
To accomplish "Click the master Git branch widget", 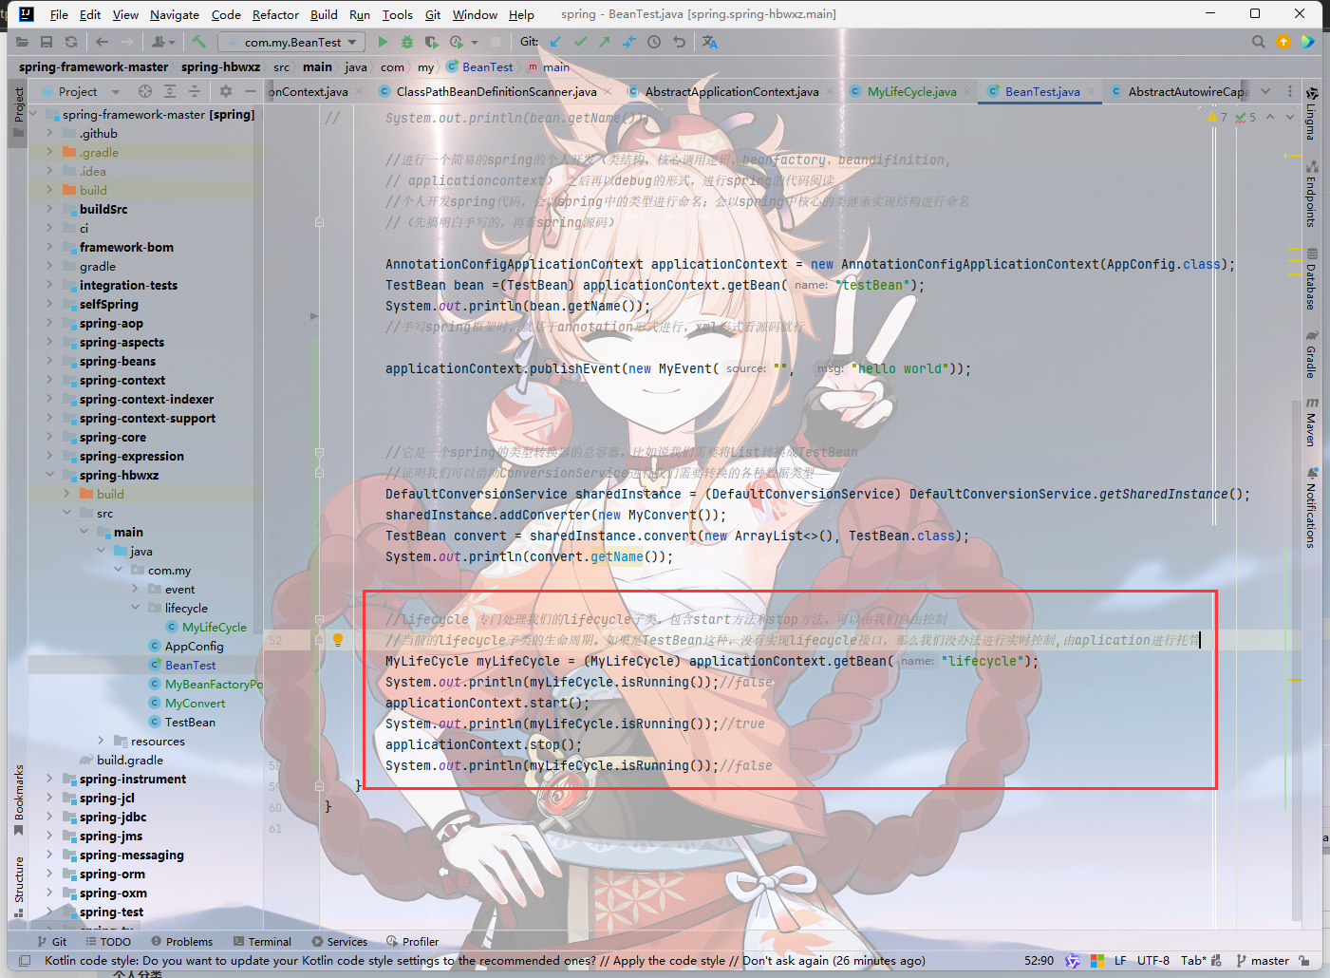I will (1263, 960).
